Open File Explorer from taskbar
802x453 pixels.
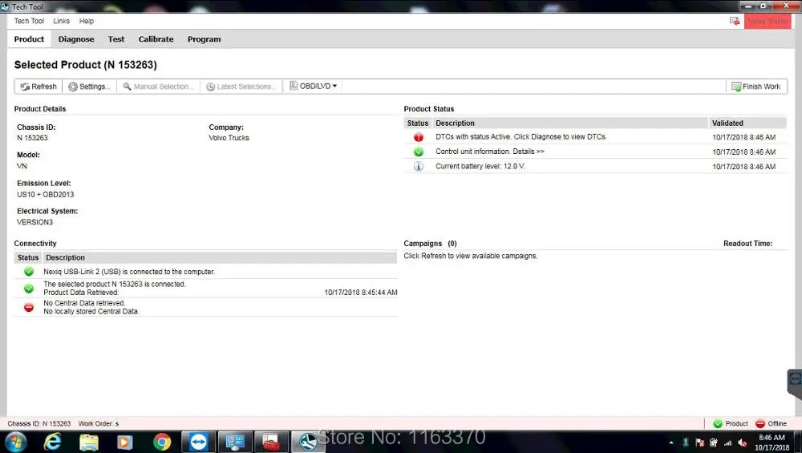[88, 442]
